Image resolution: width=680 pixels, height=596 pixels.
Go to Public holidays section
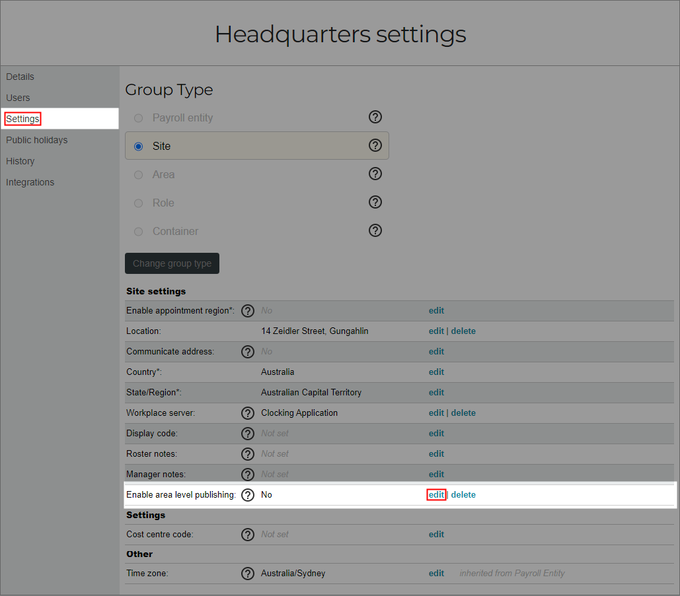pos(37,140)
